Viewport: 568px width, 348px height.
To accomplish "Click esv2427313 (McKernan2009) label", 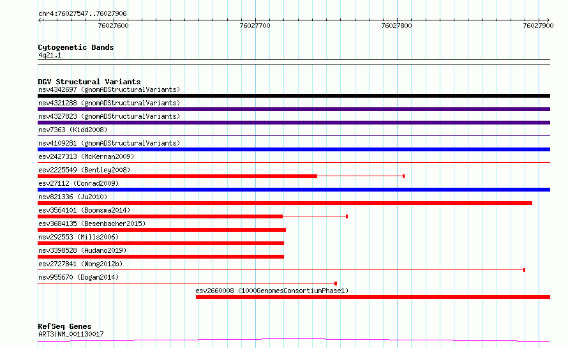I will (86, 156).
